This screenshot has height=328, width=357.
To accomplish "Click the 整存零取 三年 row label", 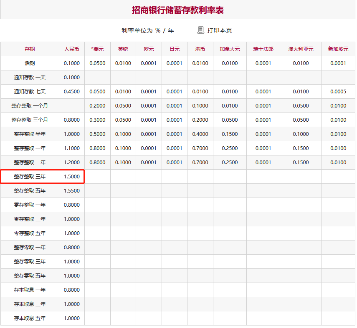I will click(x=30, y=262).
